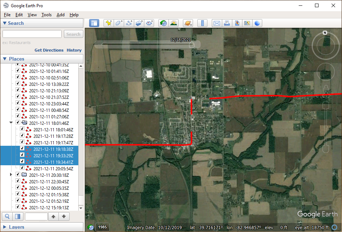The image size is (342, 232).
Task: Select the Add Polygon tool
Action: tap(119, 23)
